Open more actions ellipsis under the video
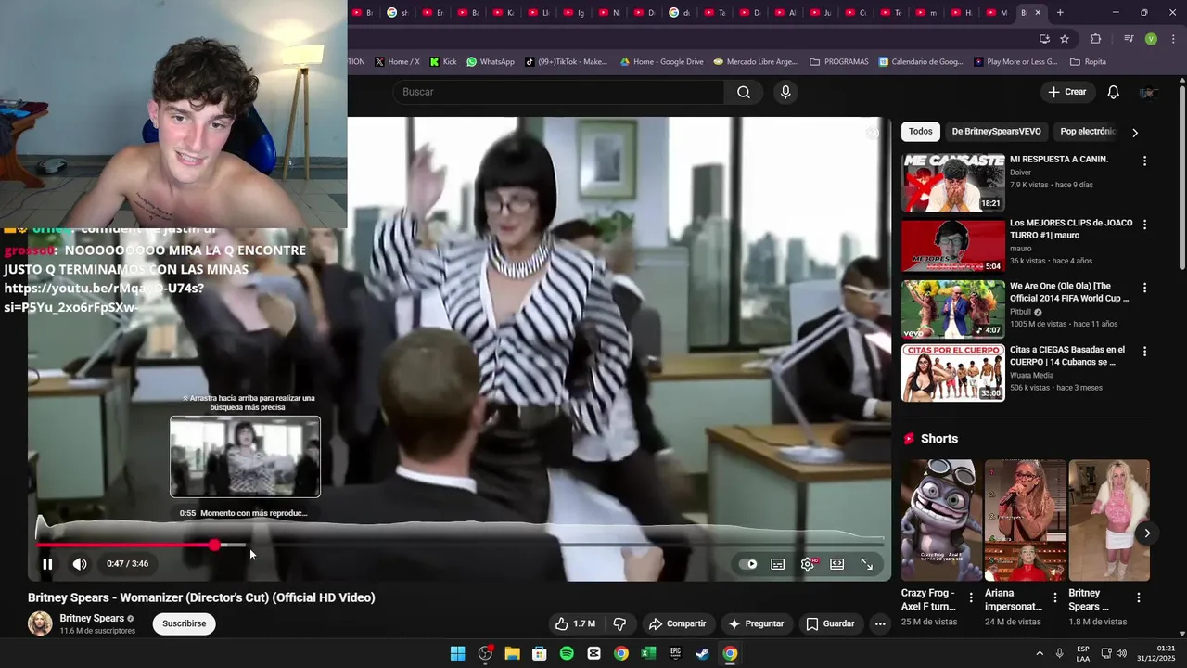The image size is (1187, 668). coord(880,623)
